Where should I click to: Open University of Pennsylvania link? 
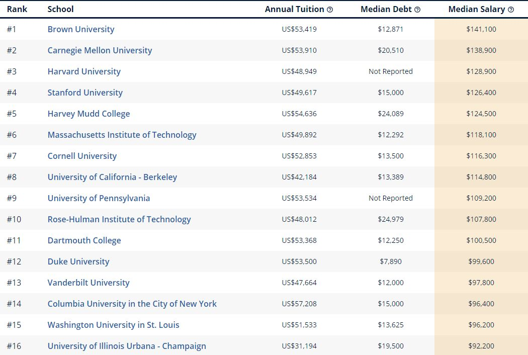tap(99, 198)
